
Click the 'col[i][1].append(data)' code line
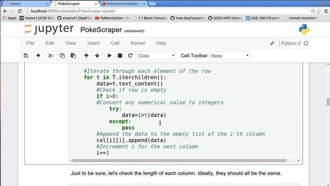point(131,140)
